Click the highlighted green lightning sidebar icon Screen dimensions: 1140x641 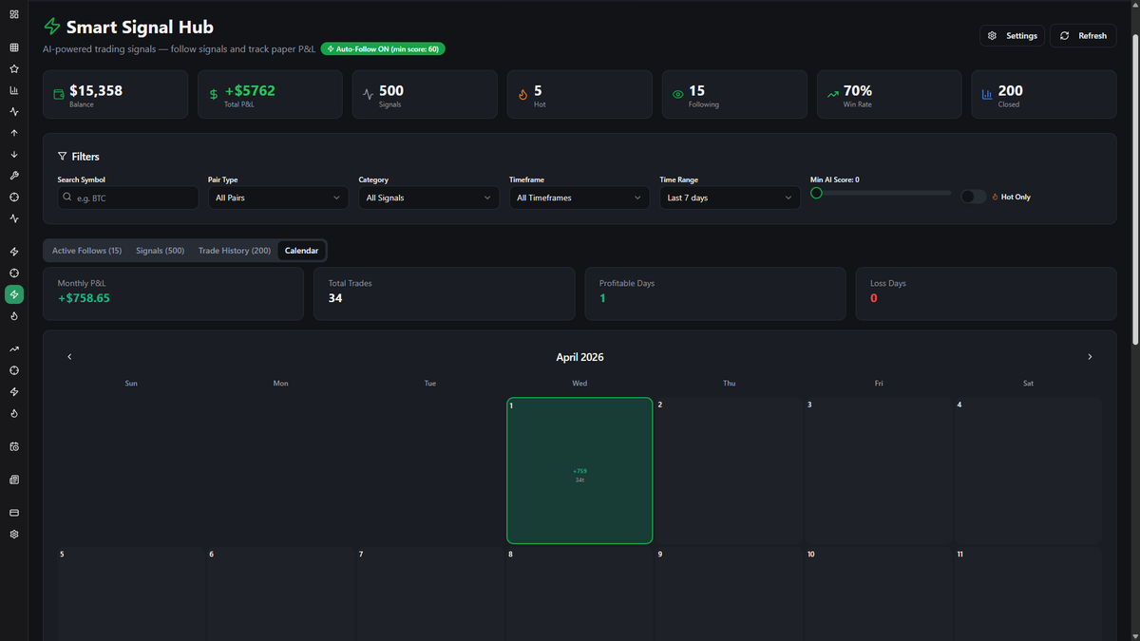click(14, 295)
